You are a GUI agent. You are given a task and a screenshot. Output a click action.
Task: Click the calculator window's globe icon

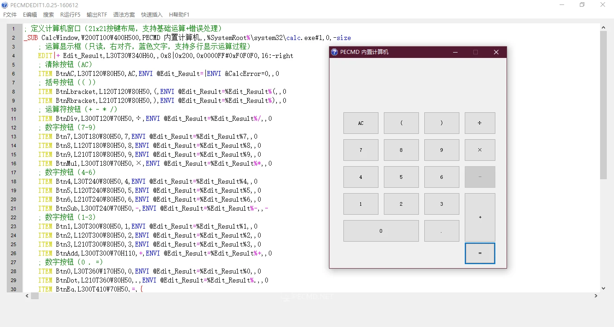click(334, 52)
